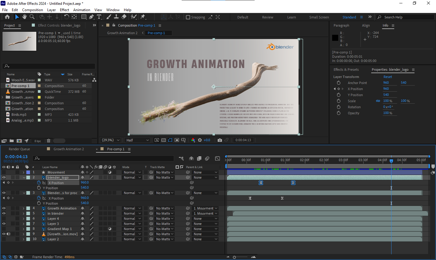Toggle the Fast Previews icon in viewer

coord(157,140)
